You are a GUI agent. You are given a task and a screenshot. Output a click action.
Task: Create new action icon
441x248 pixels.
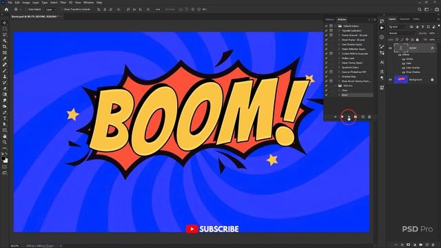point(363,116)
